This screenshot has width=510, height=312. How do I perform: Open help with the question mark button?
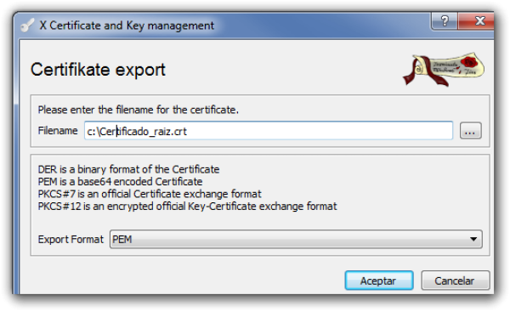445,20
